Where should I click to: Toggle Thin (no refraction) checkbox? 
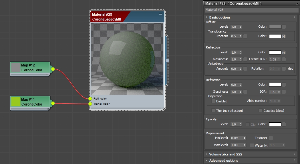pos(213,111)
